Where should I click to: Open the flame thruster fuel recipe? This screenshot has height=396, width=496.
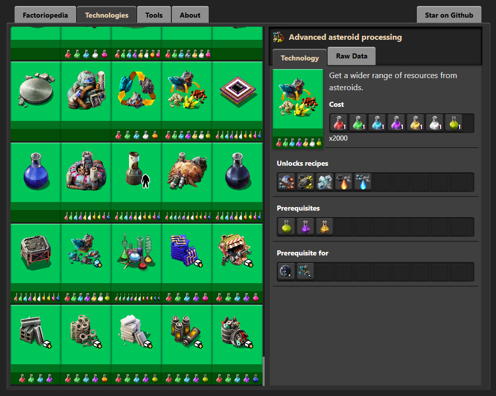point(344,182)
